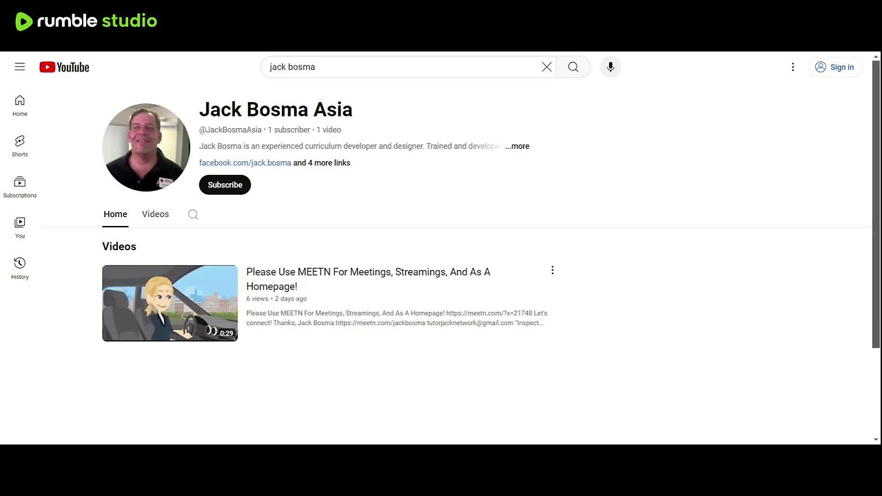Click the scrollbar down arrow
The image size is (882, 496).
876,440
